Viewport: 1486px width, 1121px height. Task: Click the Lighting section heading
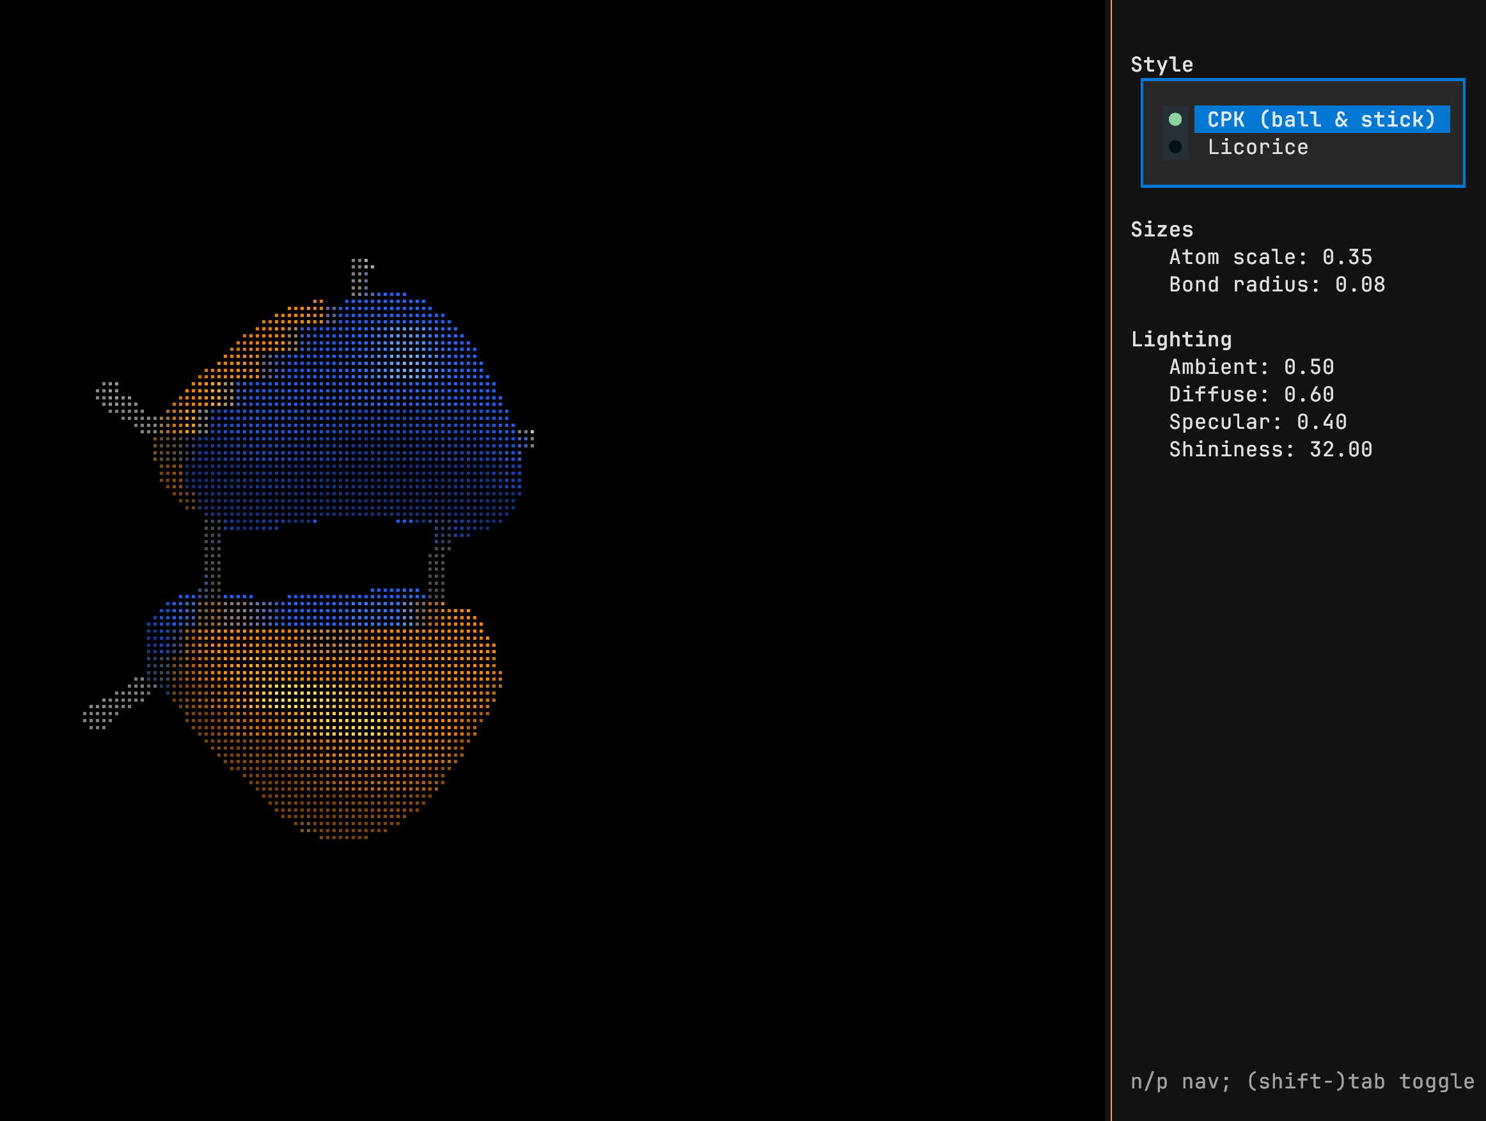click(1181, 340)
